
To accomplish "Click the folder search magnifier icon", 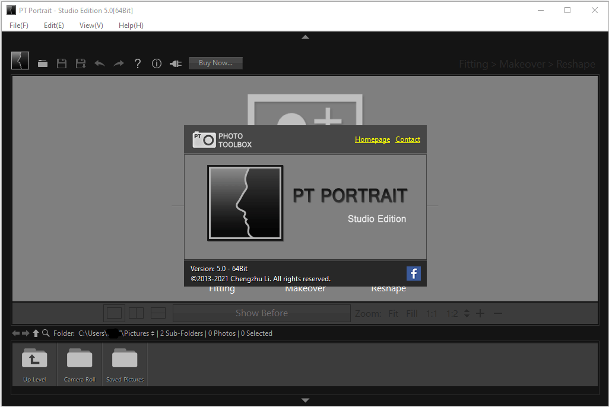I will 46,333.
